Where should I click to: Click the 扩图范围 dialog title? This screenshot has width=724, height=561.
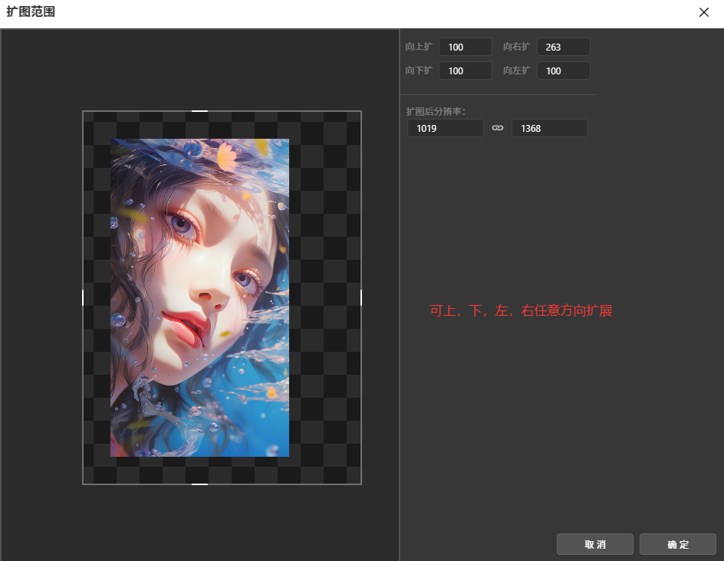pyautogui.click(x=31, y=11)
